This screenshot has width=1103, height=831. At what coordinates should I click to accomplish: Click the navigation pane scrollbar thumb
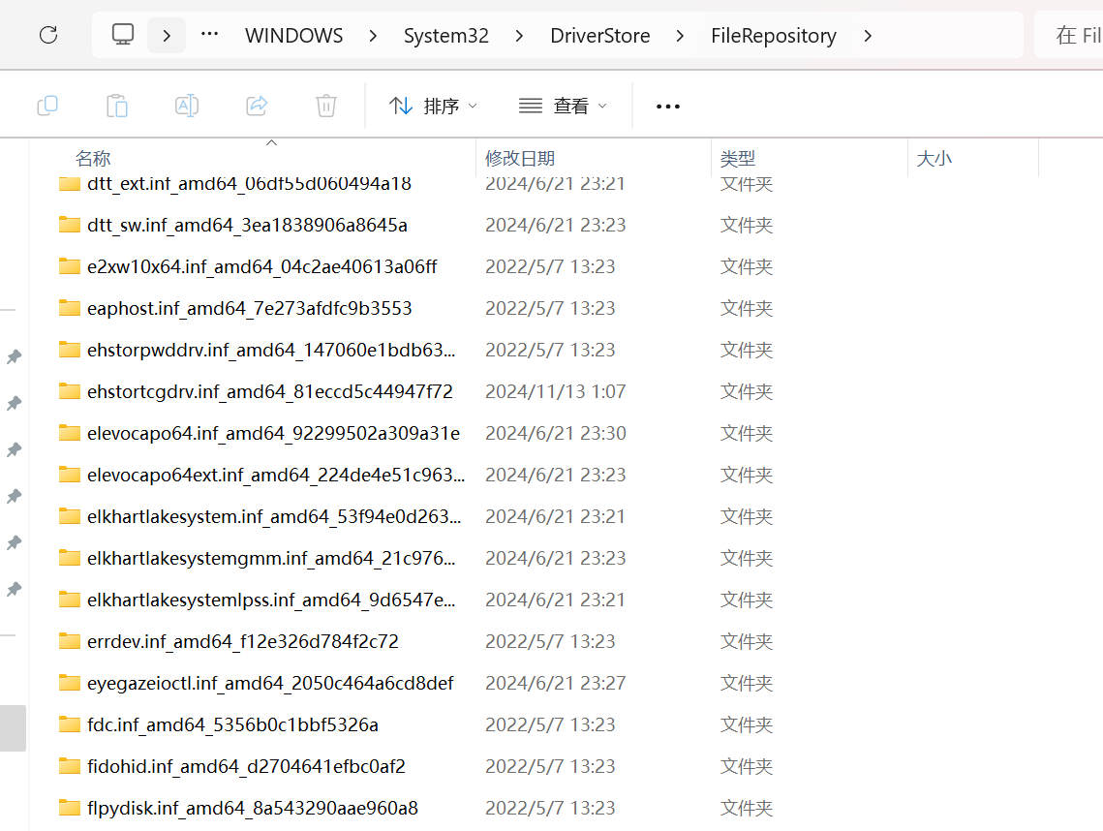[13, 728]
